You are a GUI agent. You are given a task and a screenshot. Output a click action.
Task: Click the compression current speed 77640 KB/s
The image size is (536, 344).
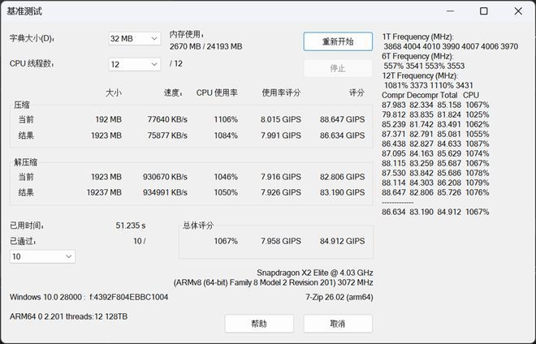coord(167,119)
